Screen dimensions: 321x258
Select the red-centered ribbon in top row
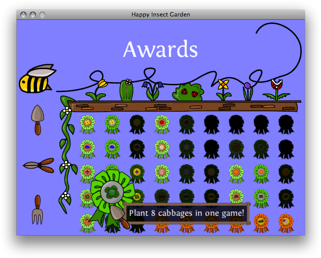tap(162, 124)
